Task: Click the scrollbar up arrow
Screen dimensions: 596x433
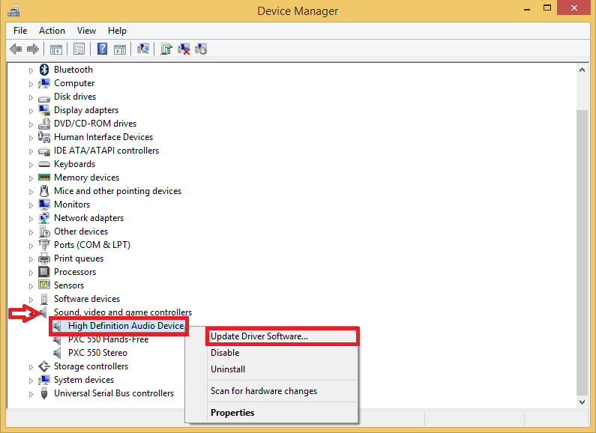Action: click(582, 70)
